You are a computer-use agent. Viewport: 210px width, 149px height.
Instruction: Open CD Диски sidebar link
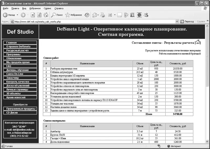[x=20, y=112]
